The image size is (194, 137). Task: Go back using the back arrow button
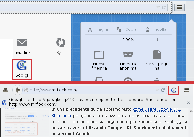point(18,90)
